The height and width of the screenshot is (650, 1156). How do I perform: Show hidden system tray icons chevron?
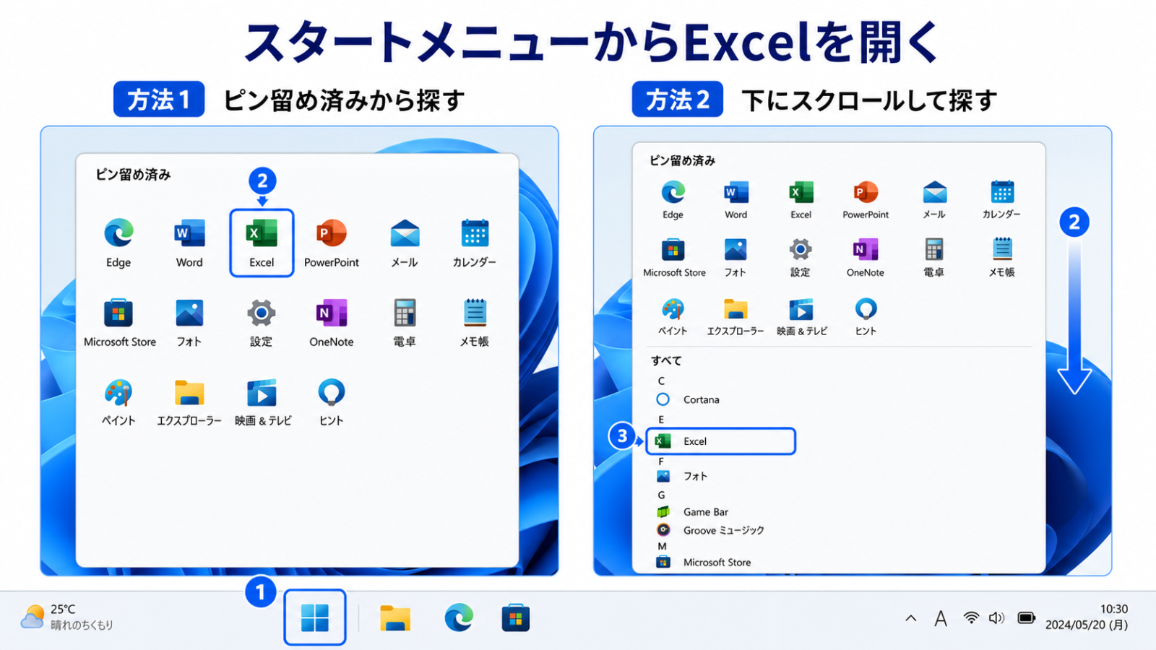[x=911, y=618]
